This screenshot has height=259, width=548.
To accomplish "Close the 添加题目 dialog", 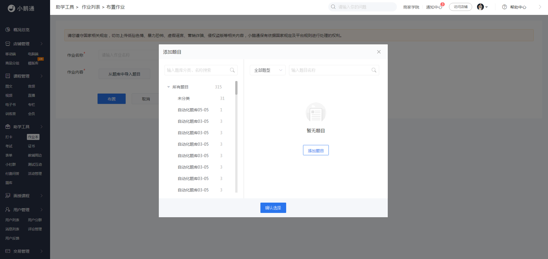I will pyautogui.click(x=379, y=52).
